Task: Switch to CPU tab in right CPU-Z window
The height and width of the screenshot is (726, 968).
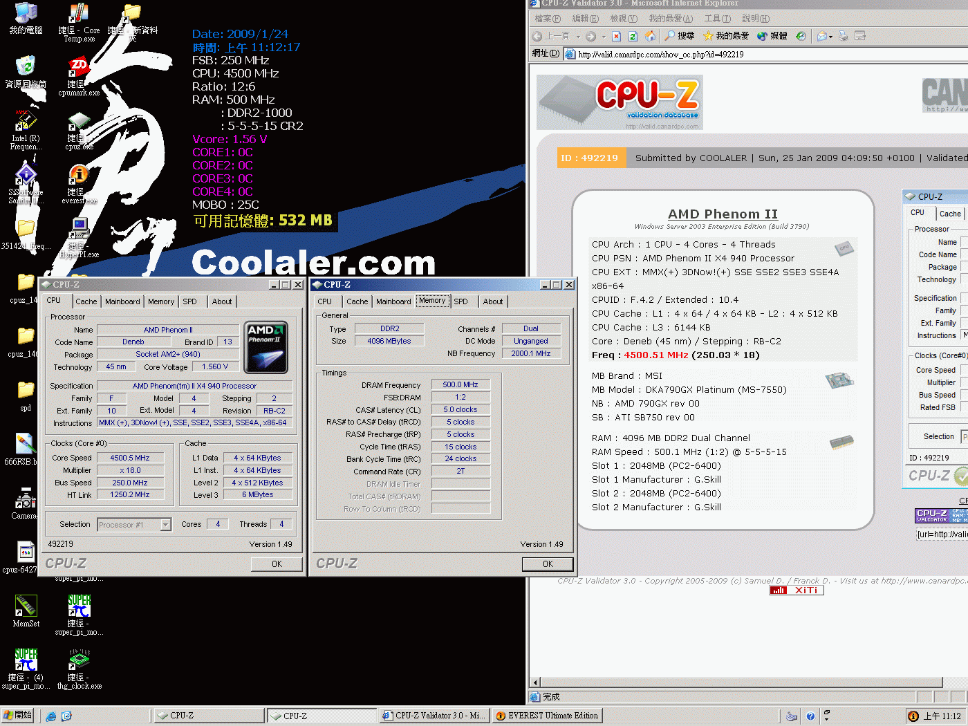Action: 325,301
